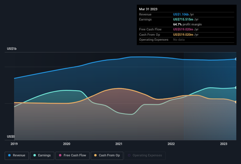Click the US$1.106b revenue value
The width and height of the screenshot is (241, 164).
tap(181, 14)
